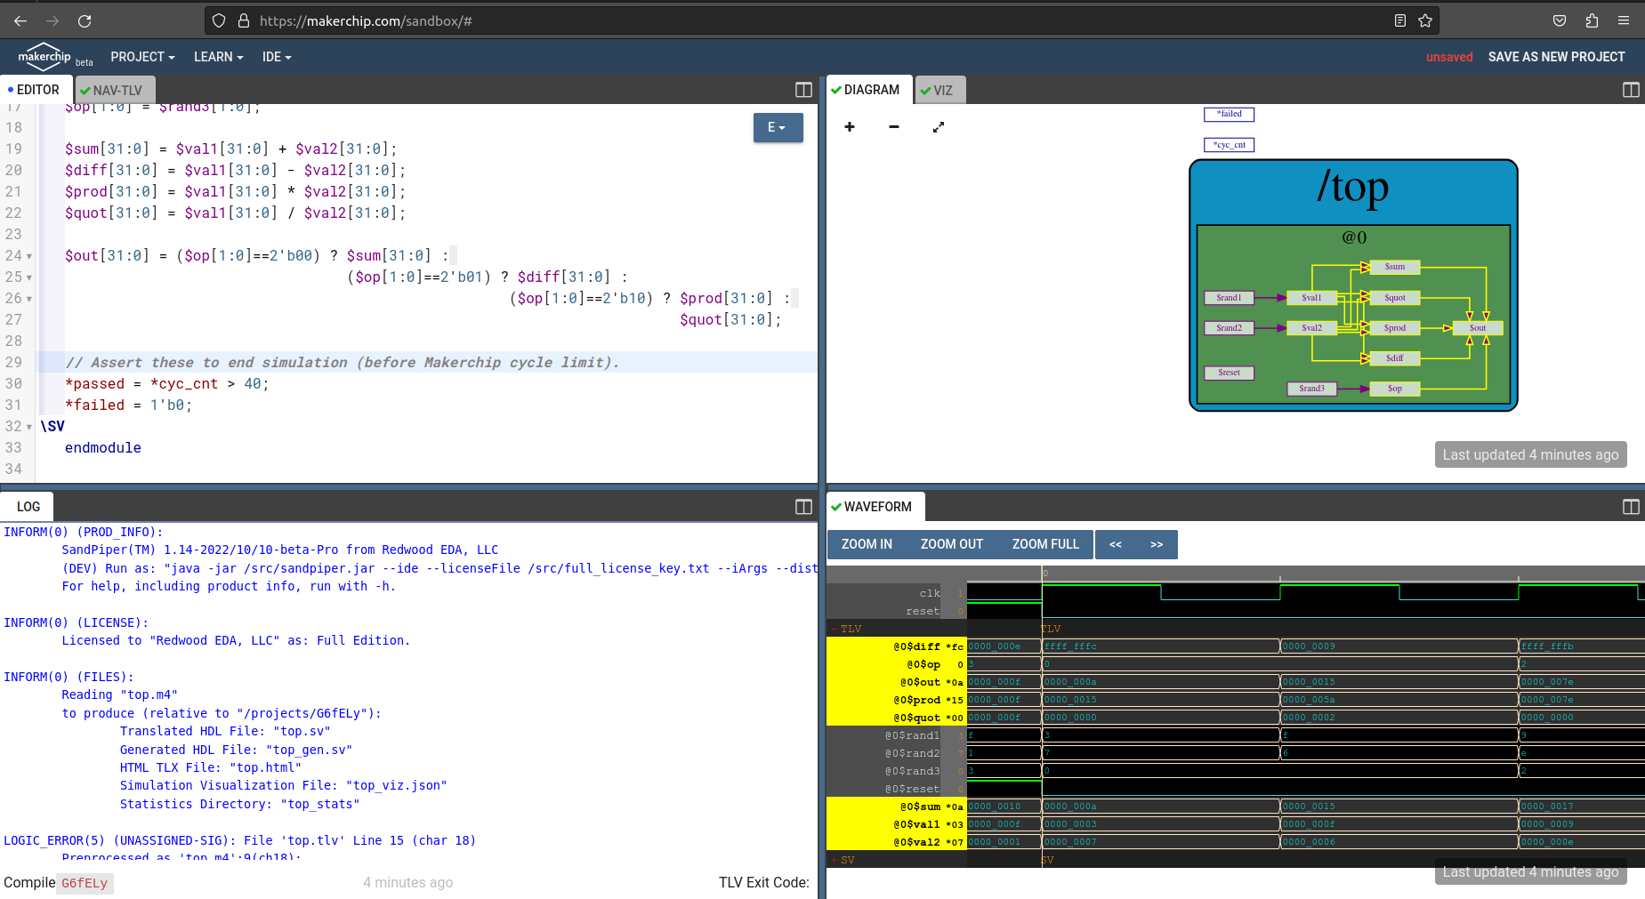Switch to the VIZ tab
Image resolution: width=1645 pixels, height=899 pixels.
tap(939, 90)
